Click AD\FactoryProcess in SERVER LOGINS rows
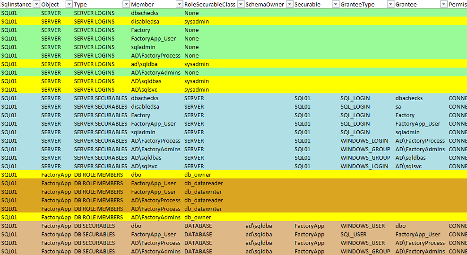 [x=156, y=56]
